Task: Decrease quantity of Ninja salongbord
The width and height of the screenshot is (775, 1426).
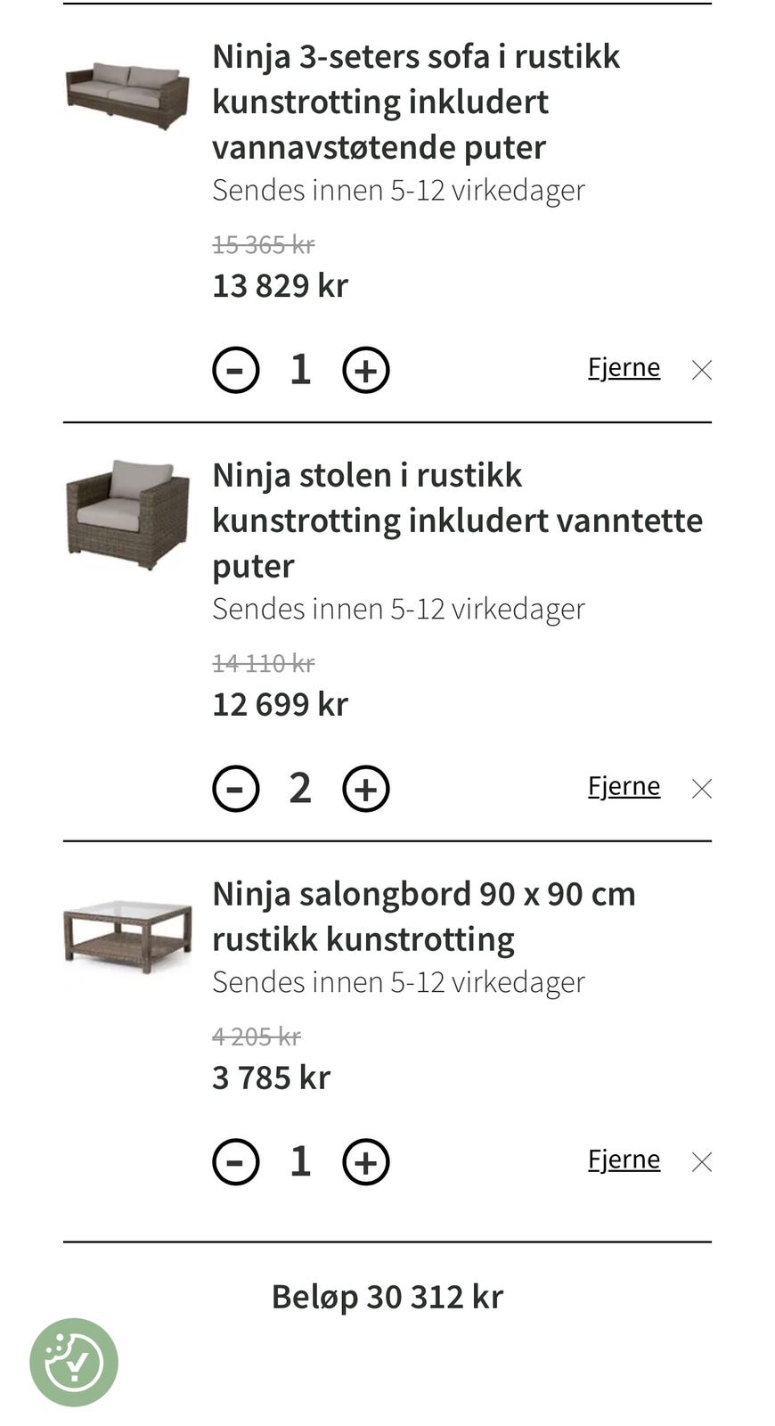Action: tap(236, 1162)
